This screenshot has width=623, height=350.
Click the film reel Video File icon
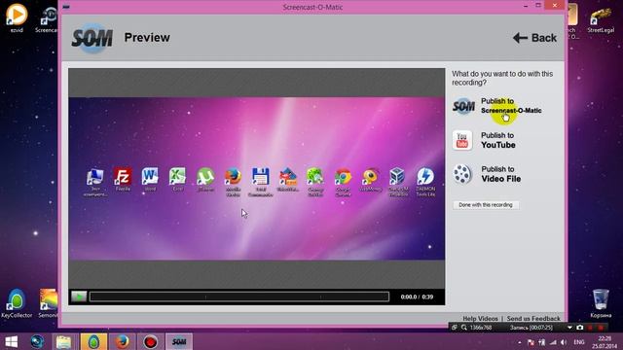tap(462, 174)
